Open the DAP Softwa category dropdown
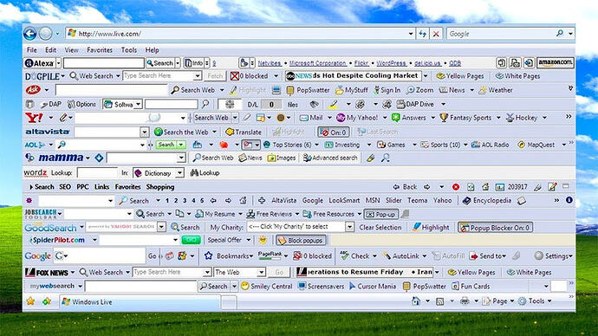Screen dimensions: 598x336 pyautogui.click(x=138, y=104)
